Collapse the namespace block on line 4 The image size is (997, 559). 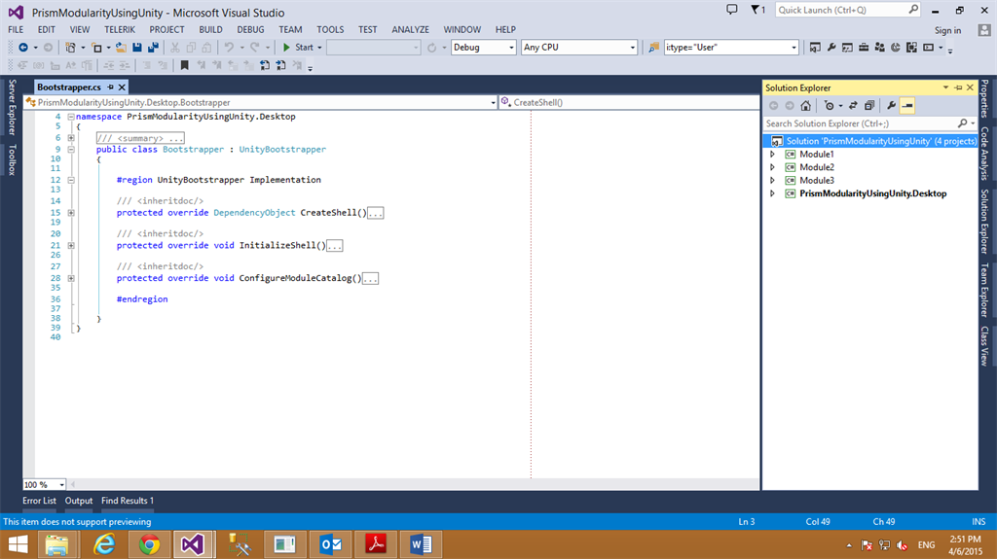(71, 117)
